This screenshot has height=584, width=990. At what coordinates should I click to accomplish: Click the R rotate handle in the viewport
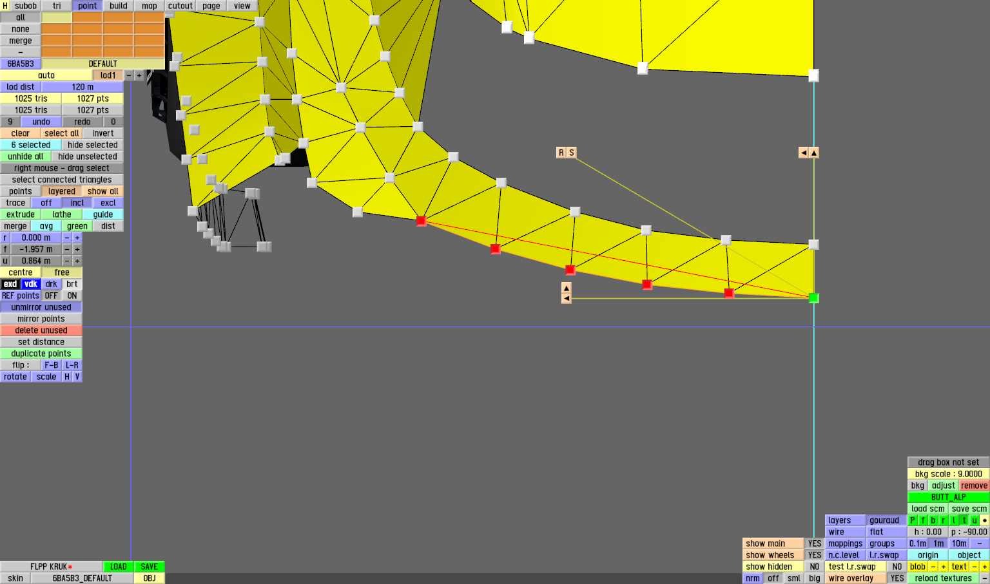[x=561, y=153]
